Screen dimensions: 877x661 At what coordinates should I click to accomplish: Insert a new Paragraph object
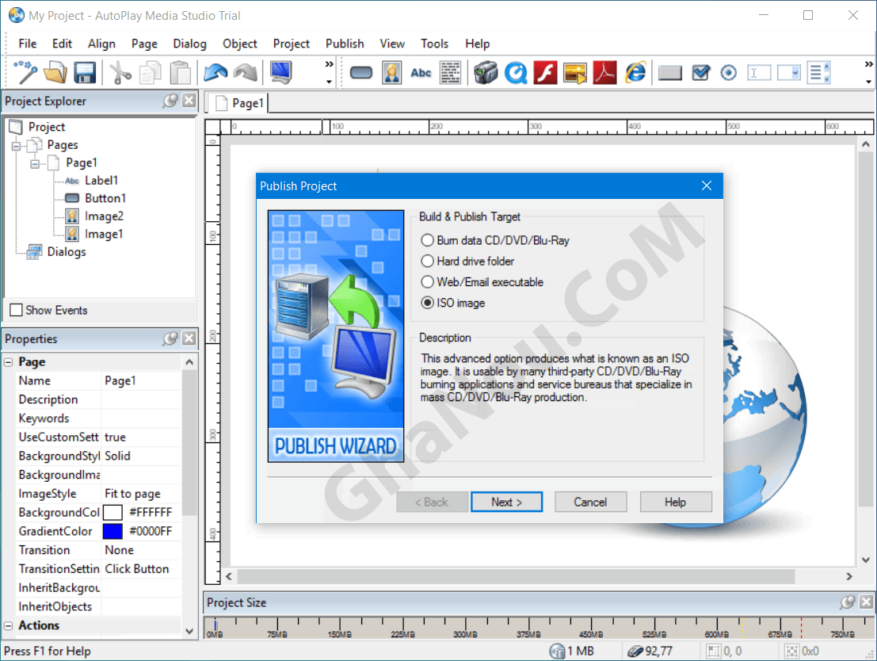(450, 73)
